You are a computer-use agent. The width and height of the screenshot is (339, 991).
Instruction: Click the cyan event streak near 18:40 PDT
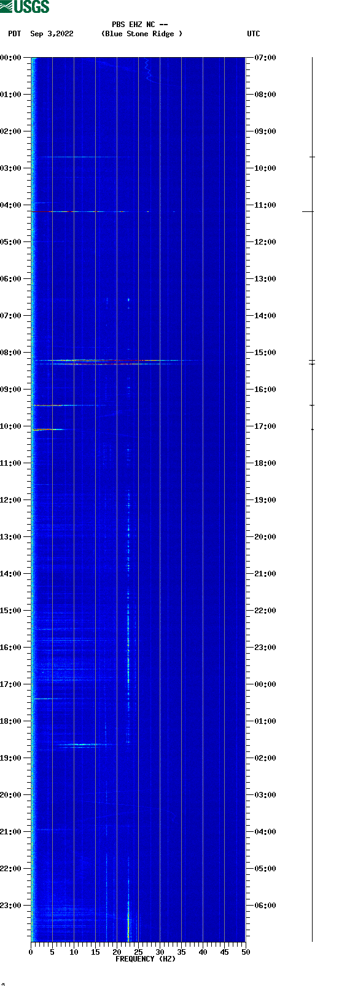(86, 745)
